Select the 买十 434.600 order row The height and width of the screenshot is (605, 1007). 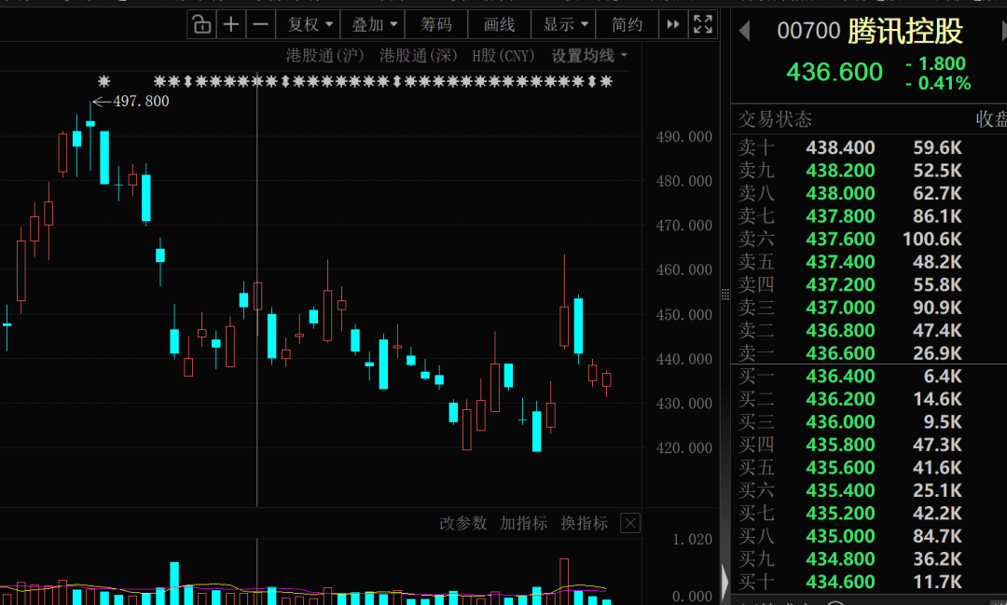coord(868,582)
